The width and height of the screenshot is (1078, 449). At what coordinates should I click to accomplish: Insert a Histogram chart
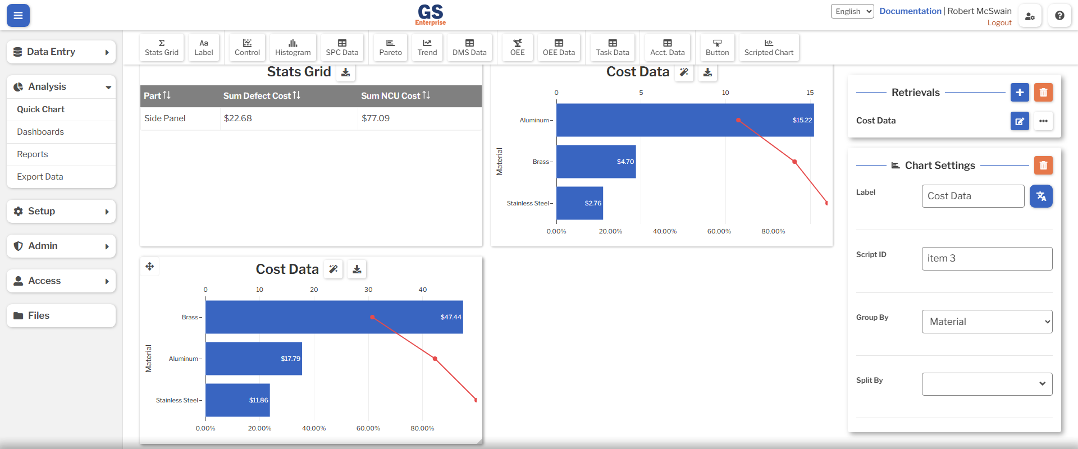click(293, 47)
